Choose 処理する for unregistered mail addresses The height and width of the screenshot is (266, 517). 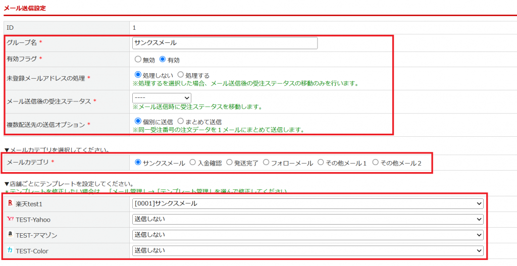coord(181,75)
